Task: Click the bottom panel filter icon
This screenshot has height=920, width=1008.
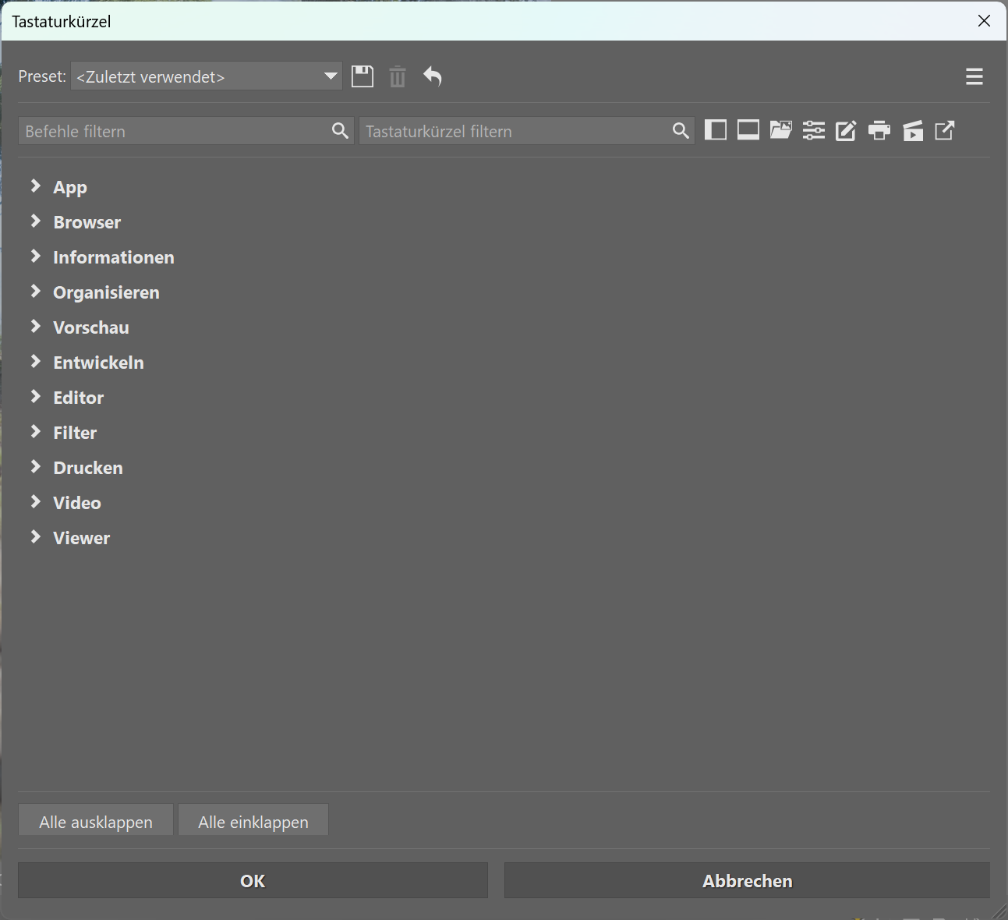Action: click(x=748, y=130)
